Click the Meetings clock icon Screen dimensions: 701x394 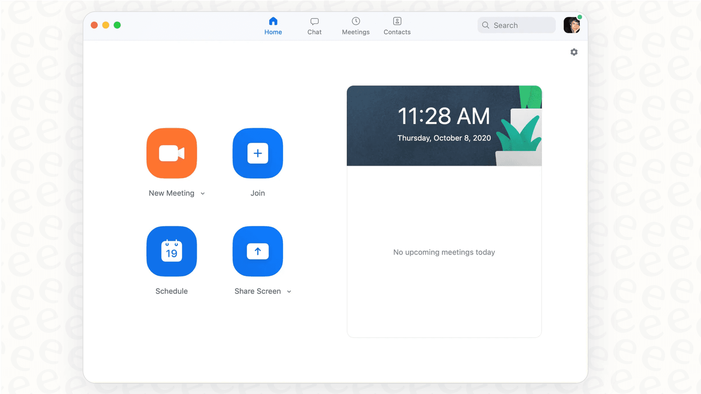pos(356,21)
